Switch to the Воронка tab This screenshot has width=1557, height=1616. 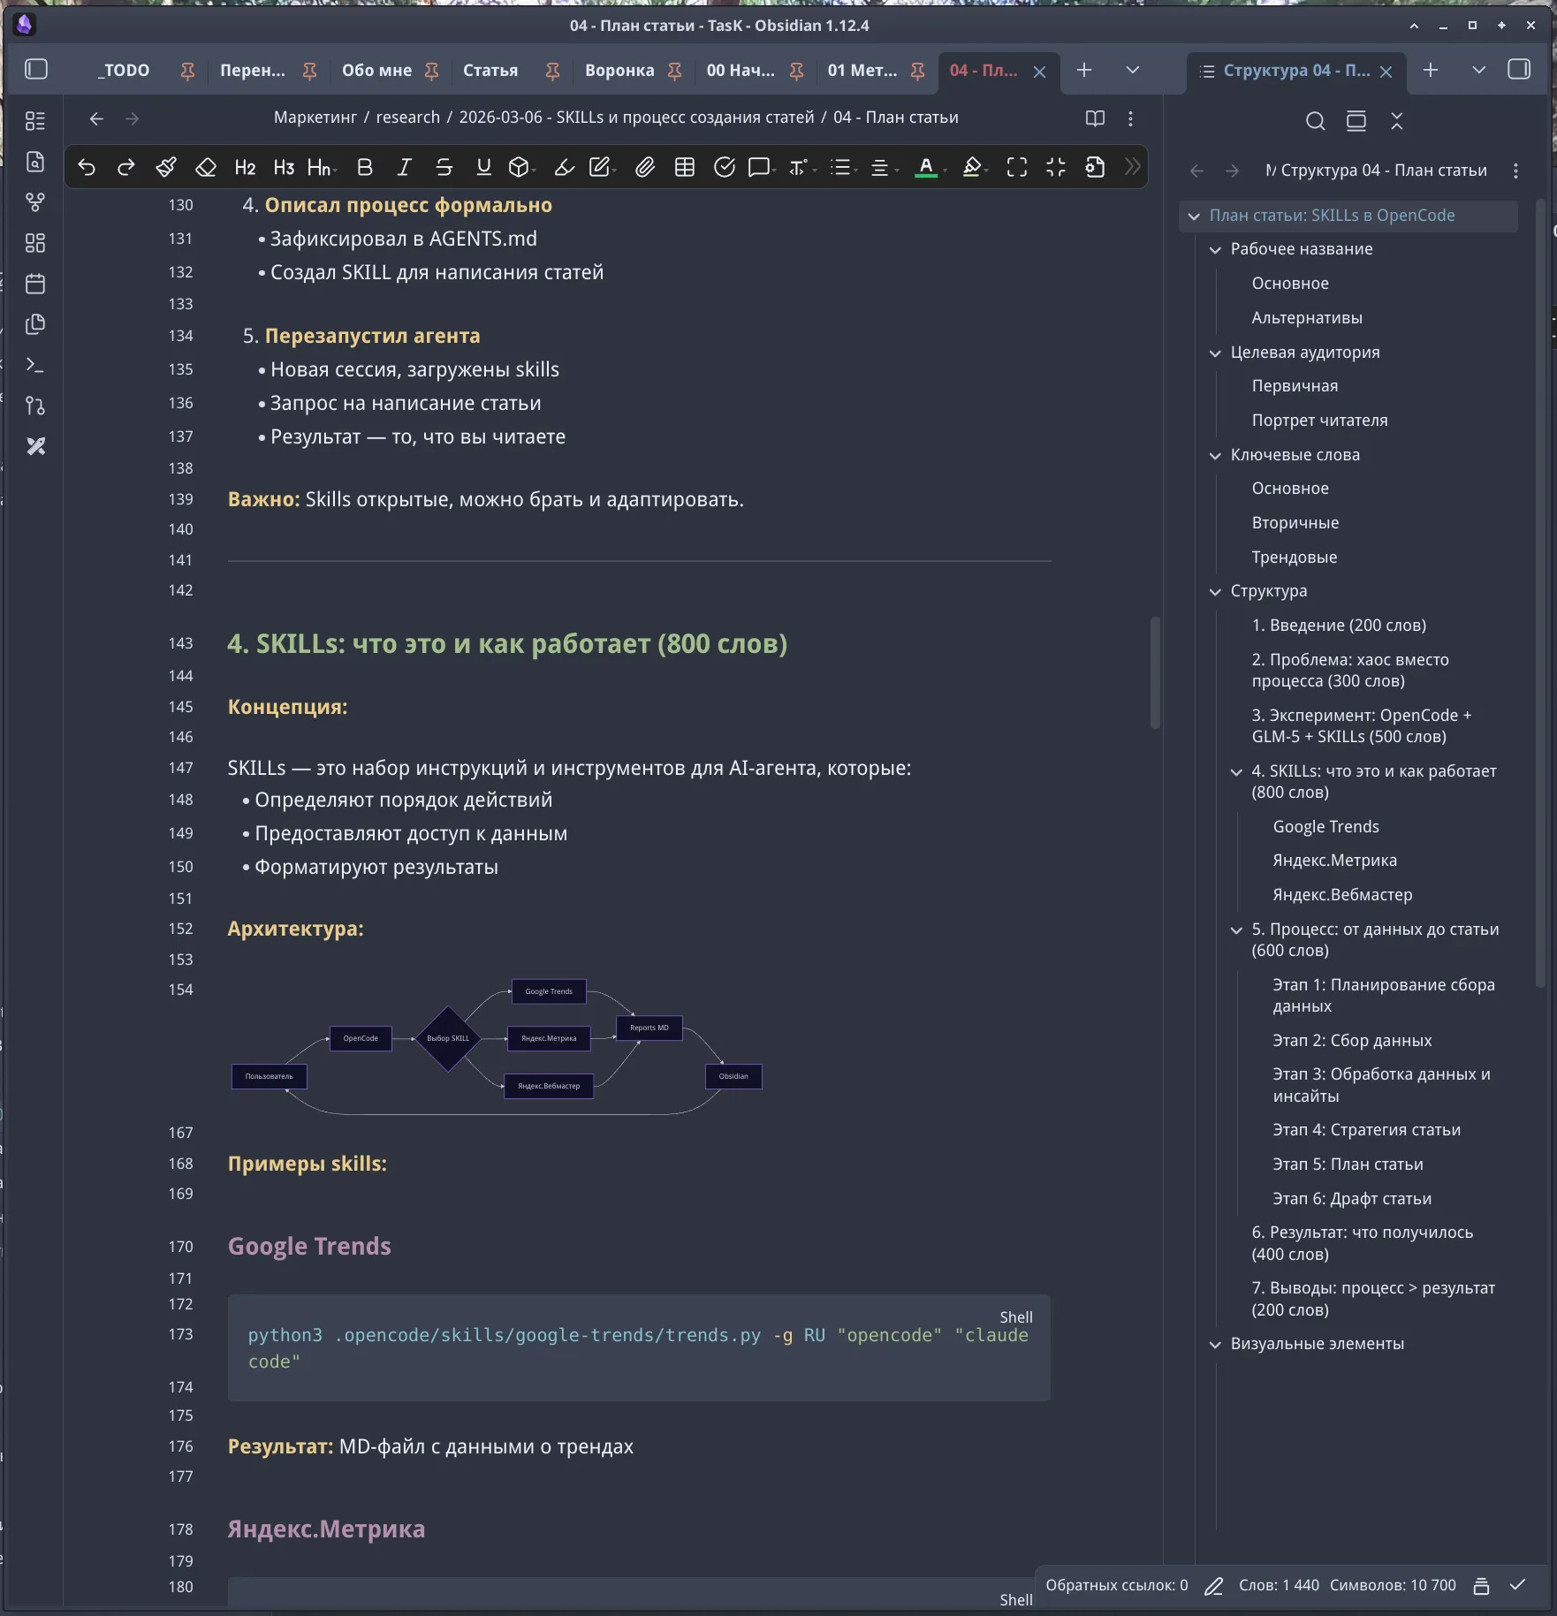619,71
